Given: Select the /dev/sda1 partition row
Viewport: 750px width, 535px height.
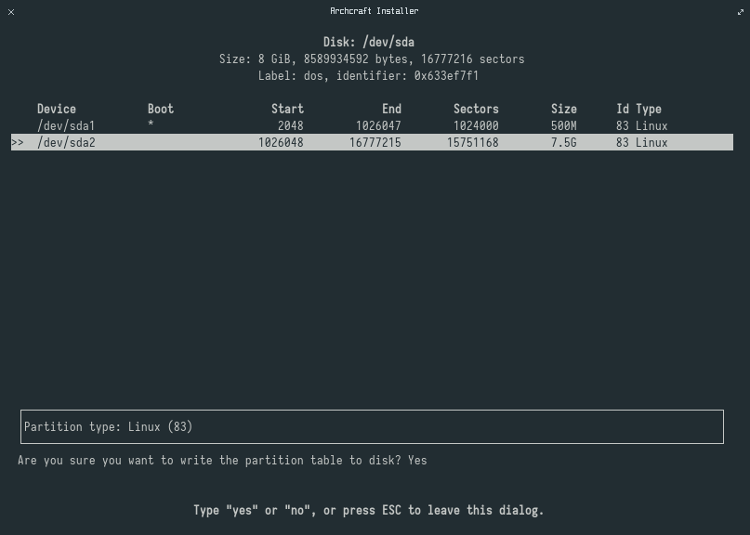Looking at the screenshot, I should pyautogui.click(x=372, y=125).
